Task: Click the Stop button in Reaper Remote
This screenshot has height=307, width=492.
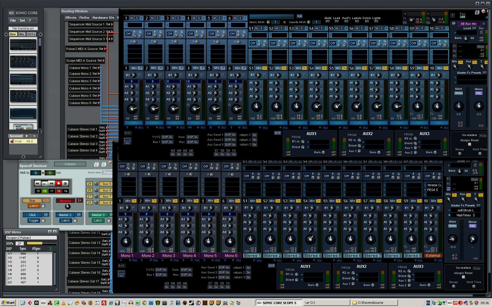Action: coord(32,201)
